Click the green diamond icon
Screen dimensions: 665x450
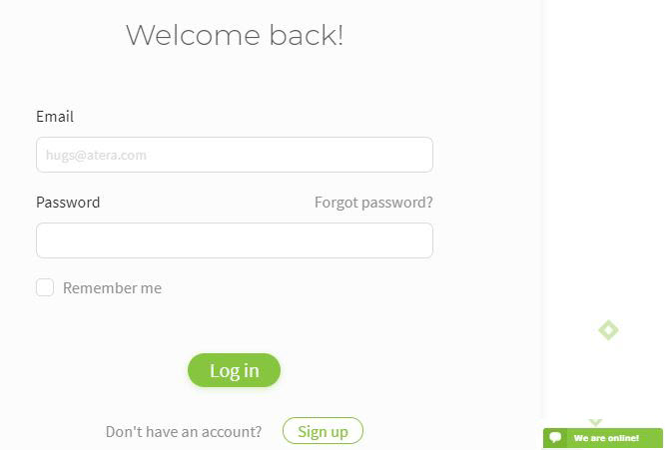(x=609, y=330)
